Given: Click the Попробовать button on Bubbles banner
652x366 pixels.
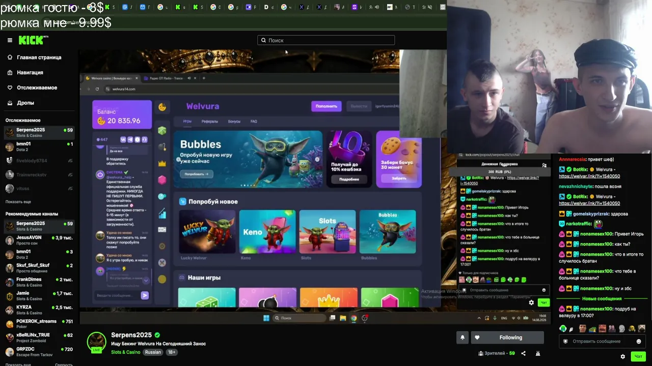Looking at the screenshot, I should pyautogui.click(x=196, y=174).
